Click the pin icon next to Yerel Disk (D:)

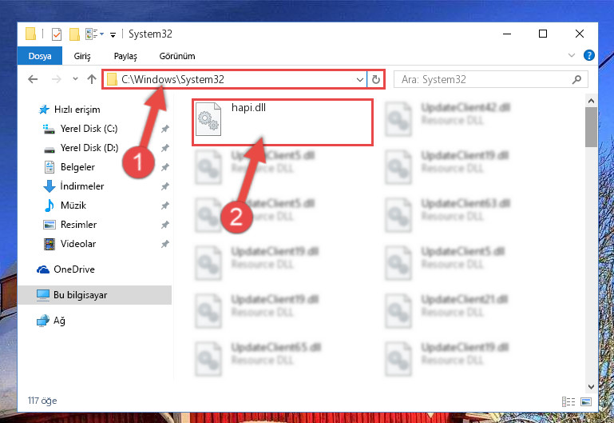pyautogui.click(x=165, y=148)
